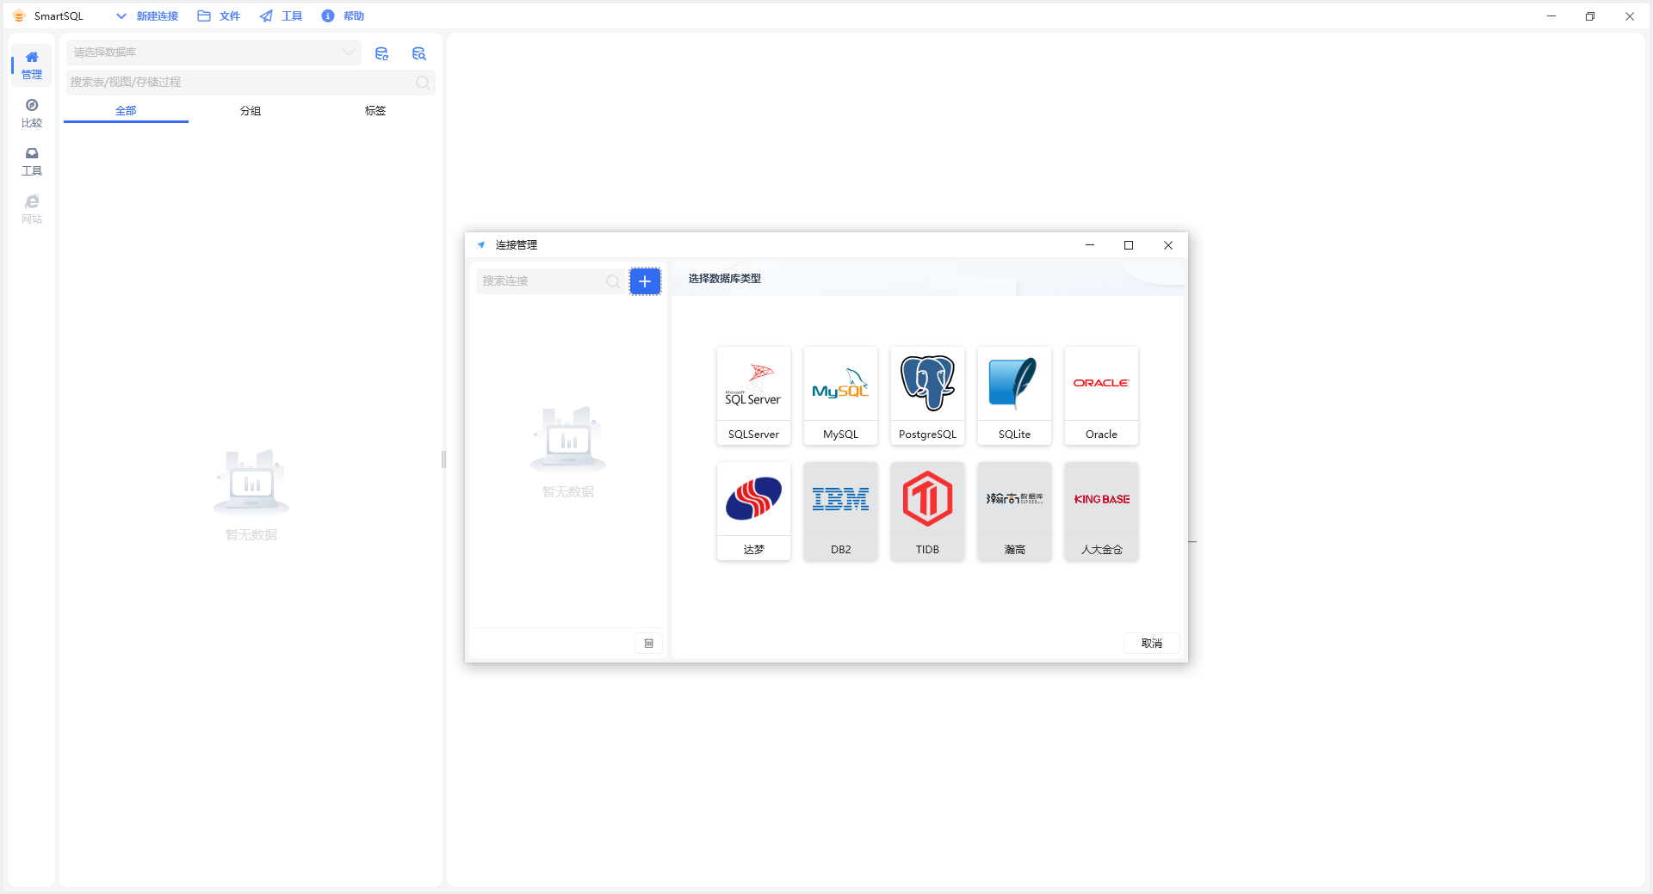Close the 连接管理 dialog
The image size is (1653, 894).
click(x=1168, y=245)
